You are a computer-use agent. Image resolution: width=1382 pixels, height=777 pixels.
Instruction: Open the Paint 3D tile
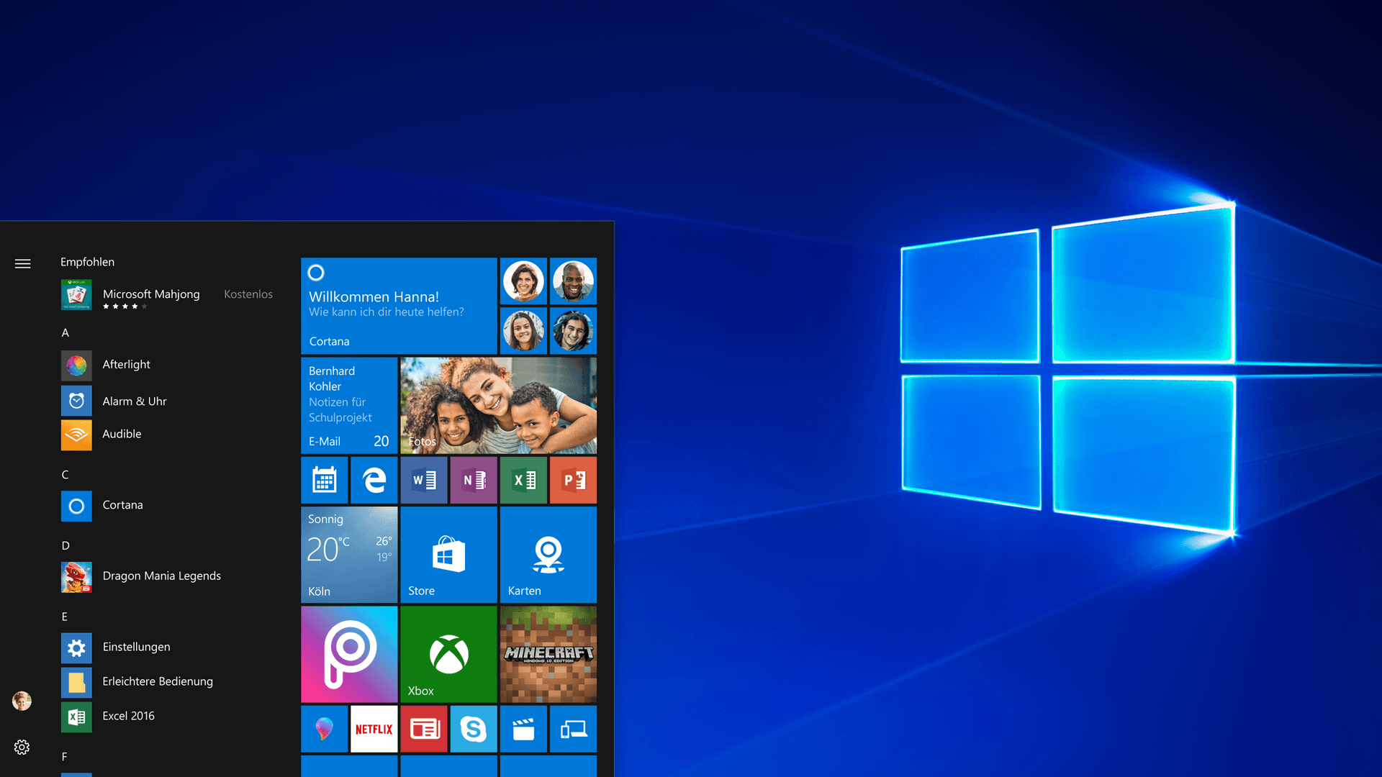click(325, 729)
